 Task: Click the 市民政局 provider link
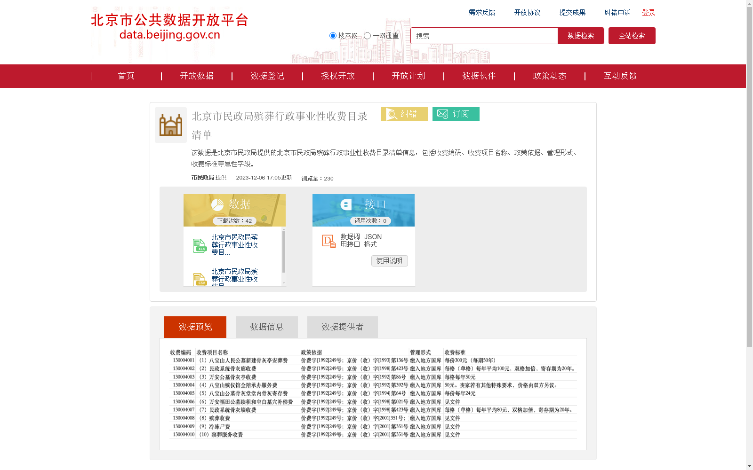pos(203,178)
